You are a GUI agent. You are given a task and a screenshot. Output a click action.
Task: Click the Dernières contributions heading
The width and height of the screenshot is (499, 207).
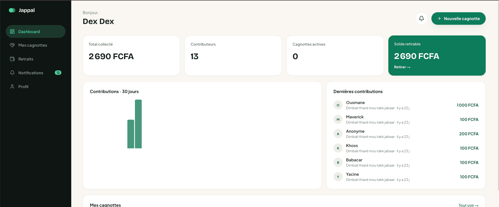358,92
